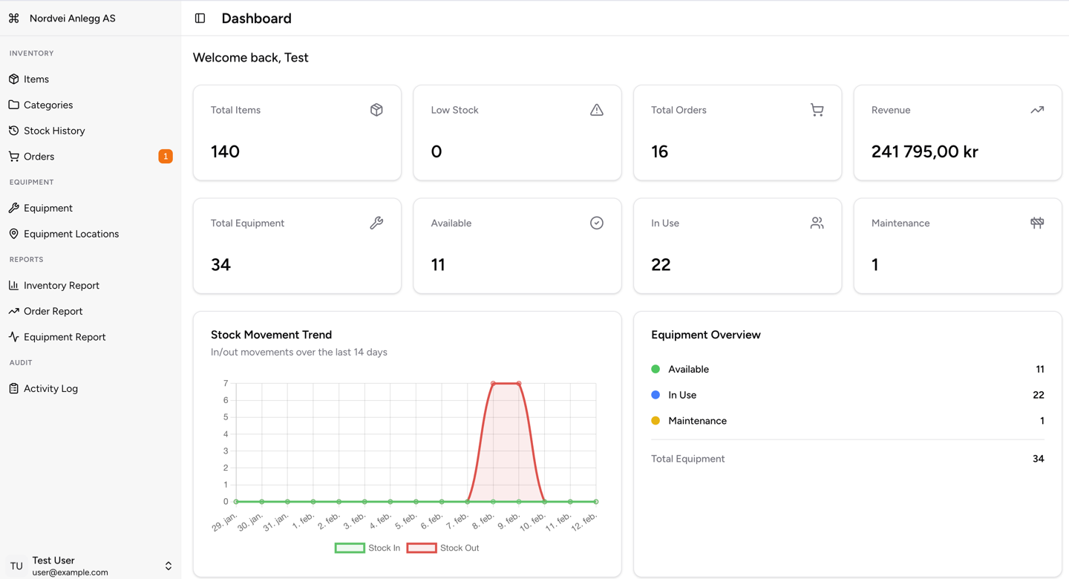Click the shopping cart icon on Total Orders card
This screenshot has width=1069, height=579.
(817, 109)
